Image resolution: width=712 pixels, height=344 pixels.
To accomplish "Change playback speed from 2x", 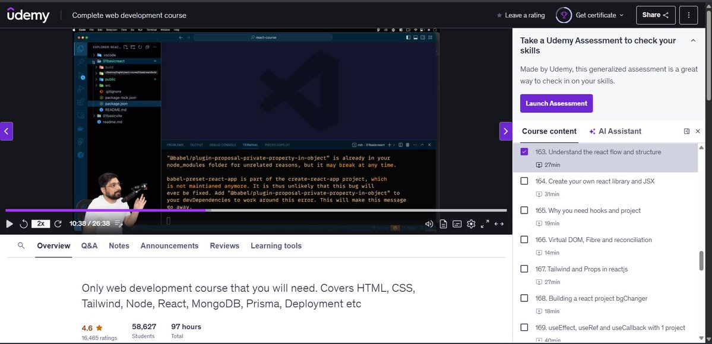I will (x=41, y=224).
